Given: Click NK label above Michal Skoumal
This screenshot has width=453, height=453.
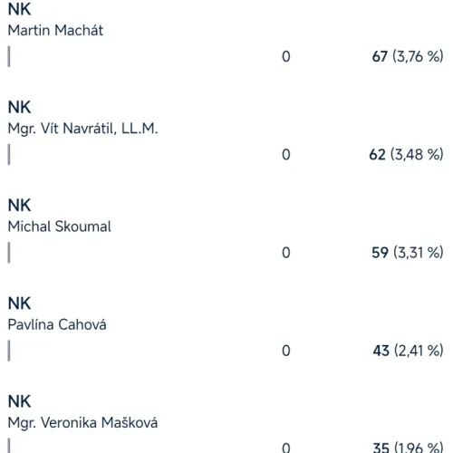Looking at the screenshot, I should coord(19,206).
